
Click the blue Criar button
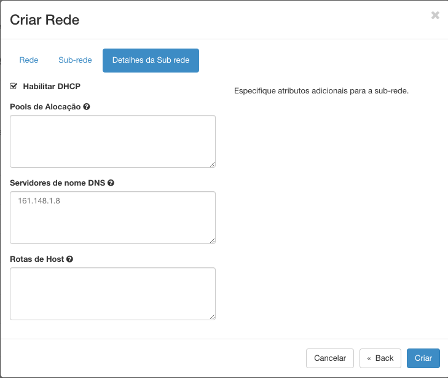(x=423, y=358)
